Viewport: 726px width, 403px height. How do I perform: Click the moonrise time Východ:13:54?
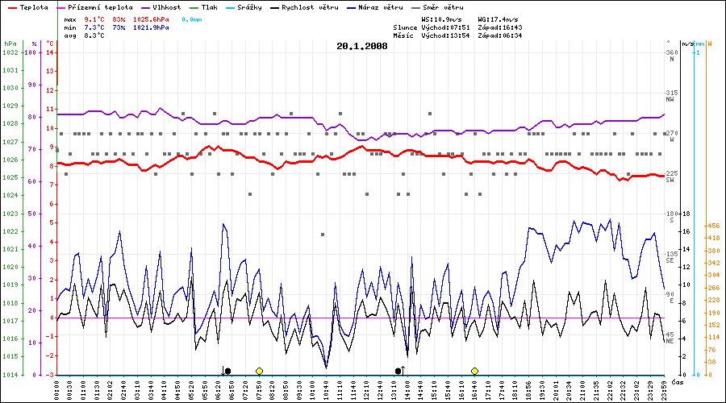pos(445,35)
